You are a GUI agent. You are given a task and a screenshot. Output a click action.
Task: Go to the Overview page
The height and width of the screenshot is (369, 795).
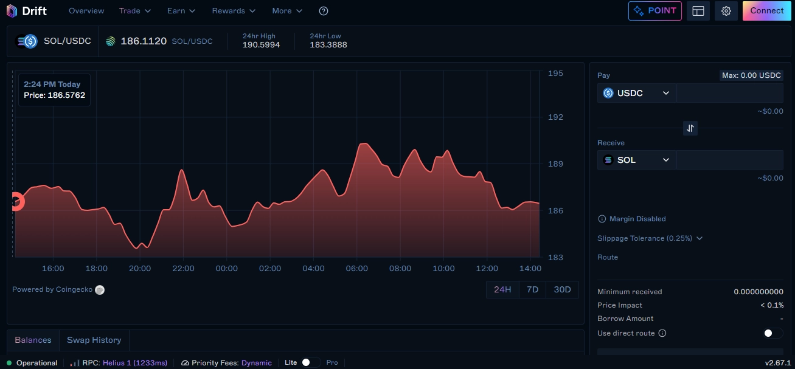tap(86, 11)
